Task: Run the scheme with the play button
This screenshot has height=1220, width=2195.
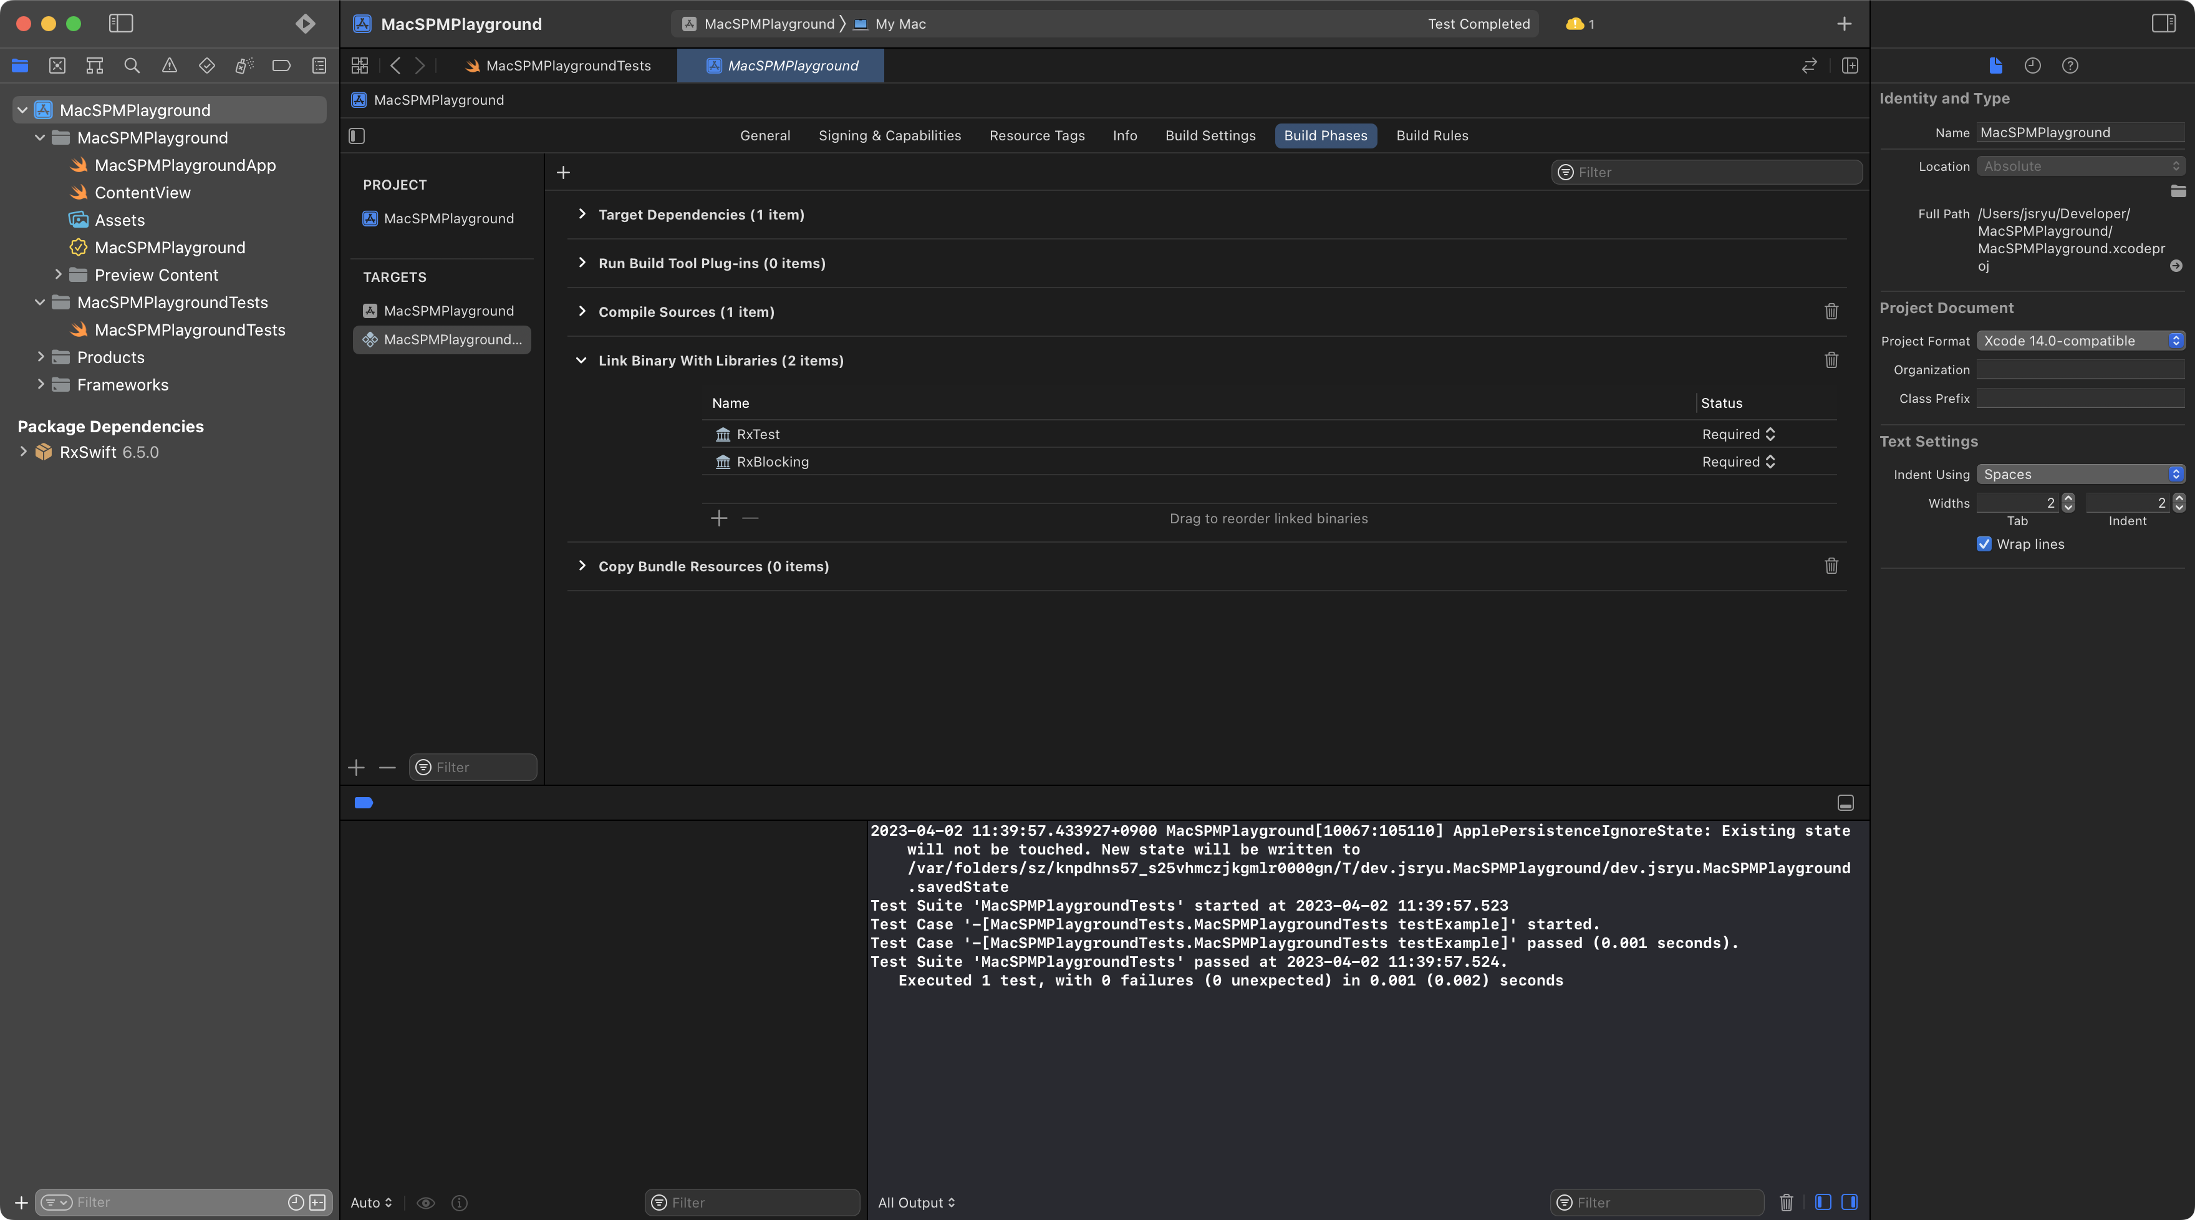Action: (x=305, y=23)
